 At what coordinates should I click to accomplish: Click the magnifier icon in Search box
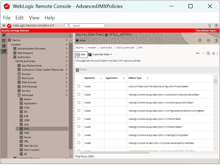click(69, 25)
